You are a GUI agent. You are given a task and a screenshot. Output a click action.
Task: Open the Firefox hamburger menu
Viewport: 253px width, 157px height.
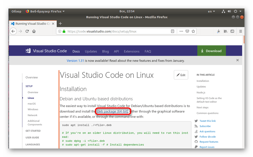[240, 31]
